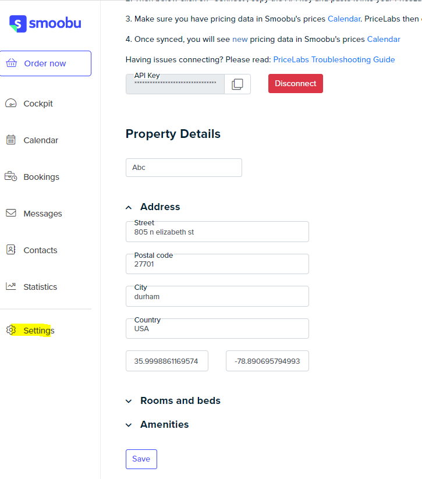Click the shopping basket icon beside Order now
The width and height of the screenshot is (422, 479).
pos(11,63)
